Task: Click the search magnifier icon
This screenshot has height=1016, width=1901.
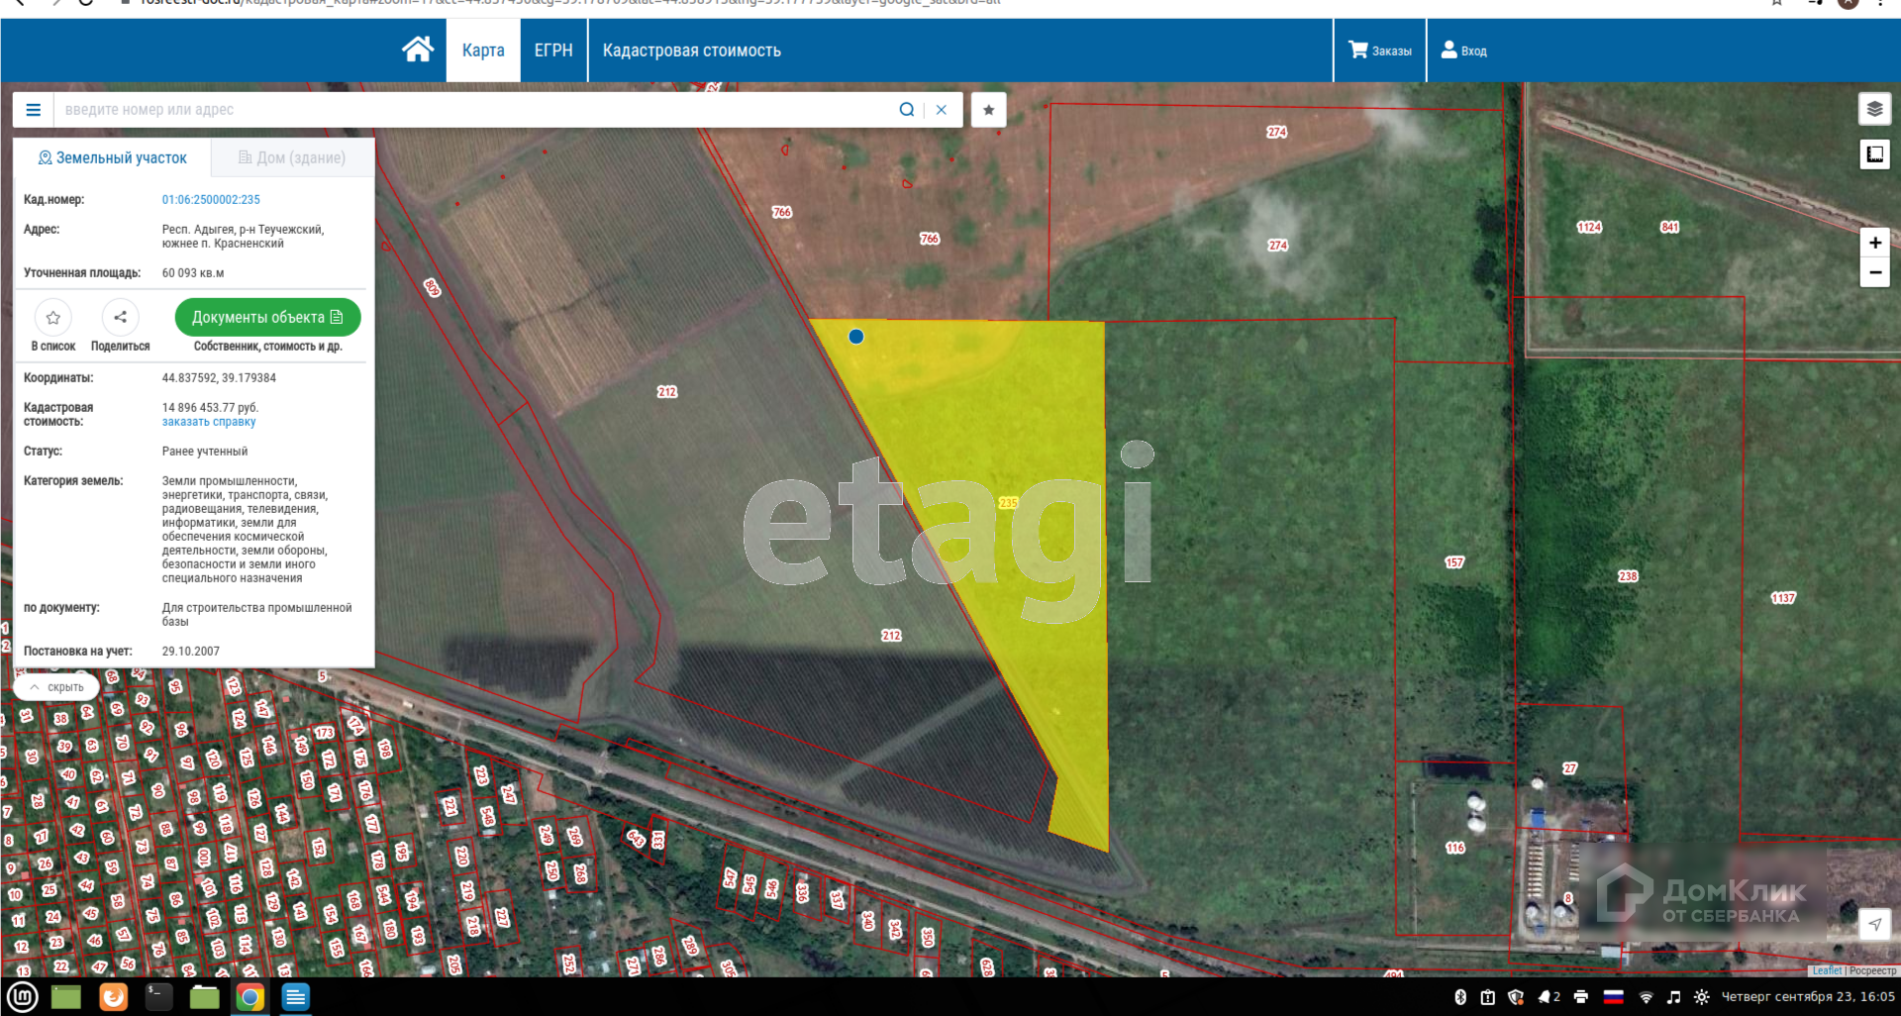Action: [x=906, y=110]
